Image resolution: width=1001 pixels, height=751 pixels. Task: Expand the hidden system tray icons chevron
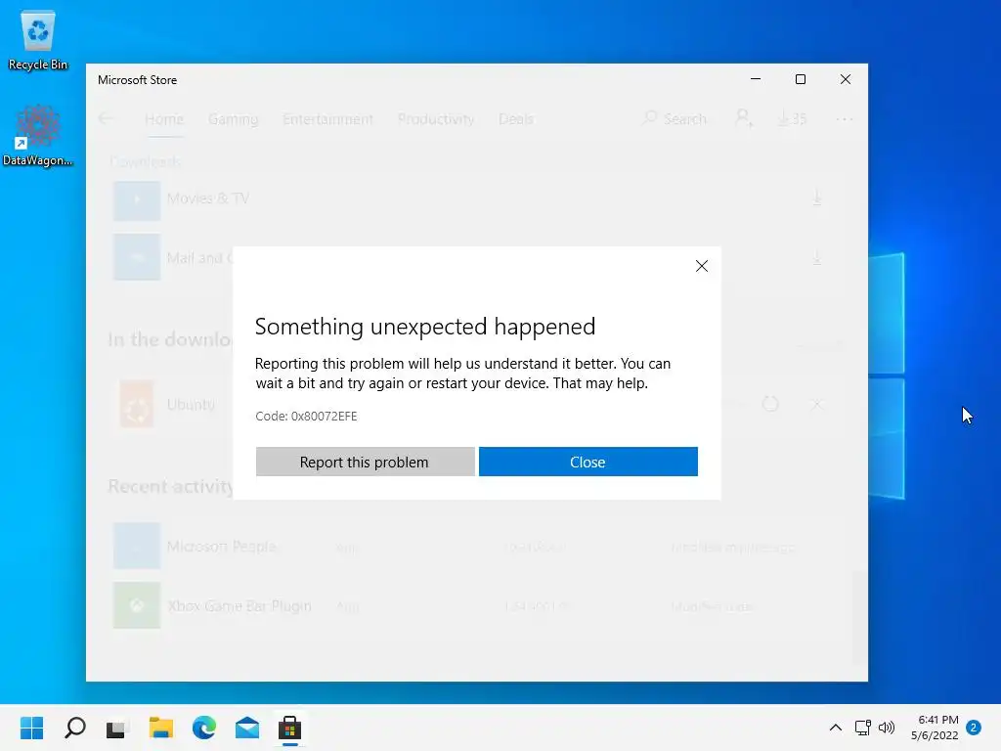[835, 728]
